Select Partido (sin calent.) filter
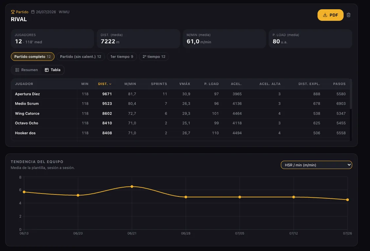This screenshot has width=370, height=251. pyautogui.click(x=81, y=57)
